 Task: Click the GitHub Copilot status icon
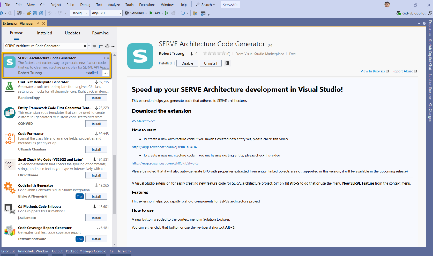coord(399,13)
